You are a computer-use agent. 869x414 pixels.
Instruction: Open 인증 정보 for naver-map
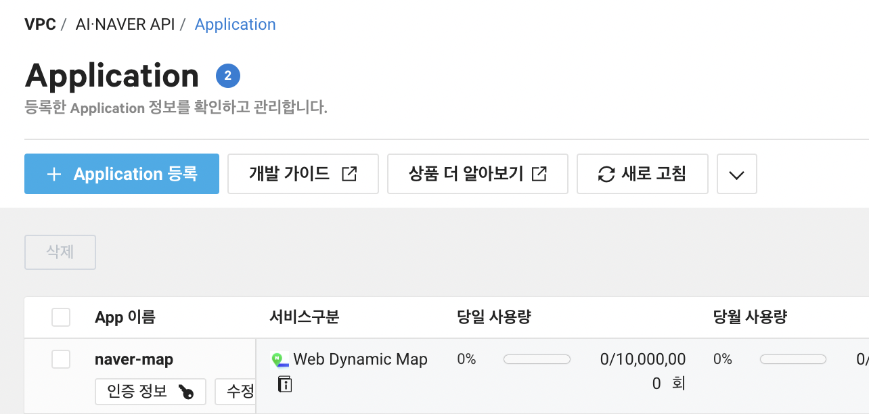point(150,391)
